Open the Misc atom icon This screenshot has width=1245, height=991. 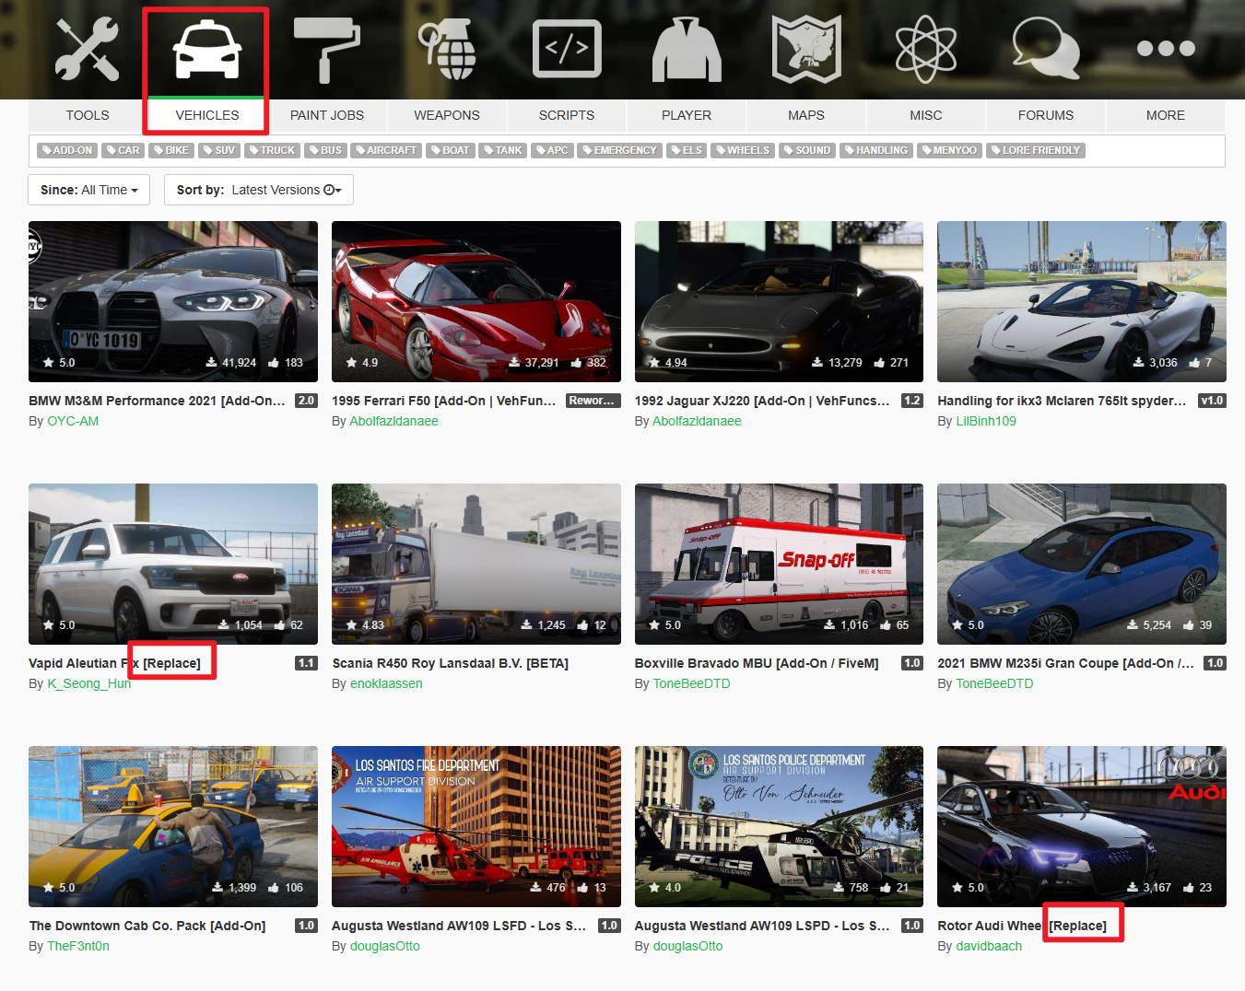tap(926, 49)
